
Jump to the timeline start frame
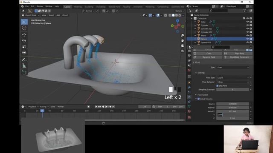pyautogui.click(x=96, y=107)
